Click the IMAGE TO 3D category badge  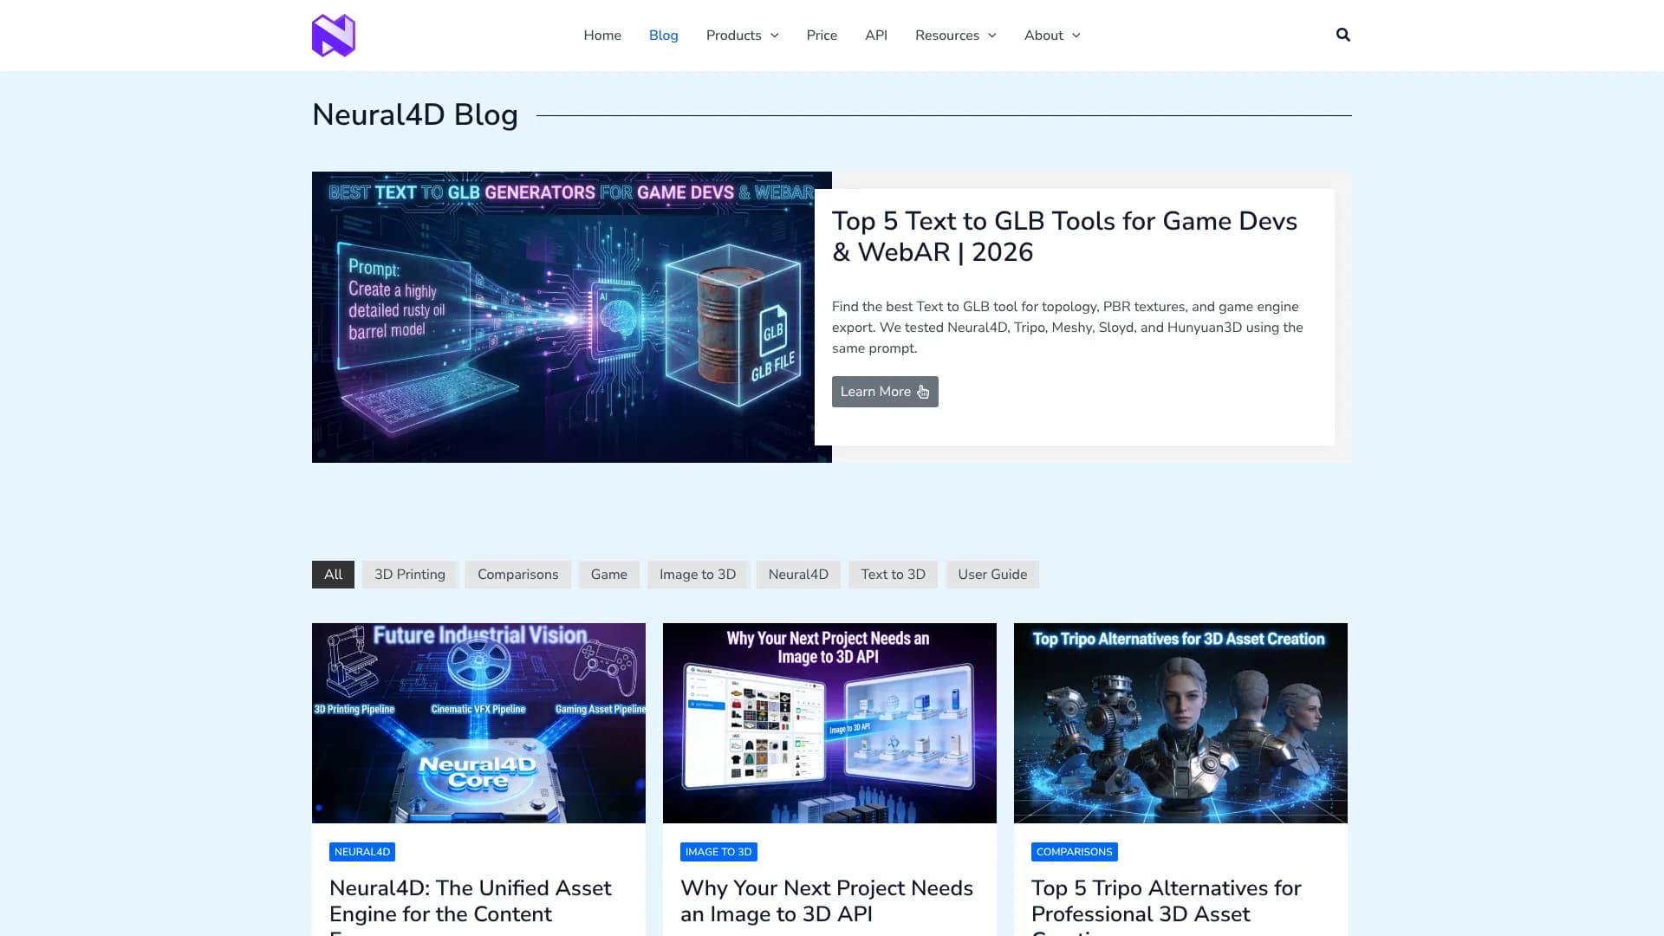[x=718, y=852]
